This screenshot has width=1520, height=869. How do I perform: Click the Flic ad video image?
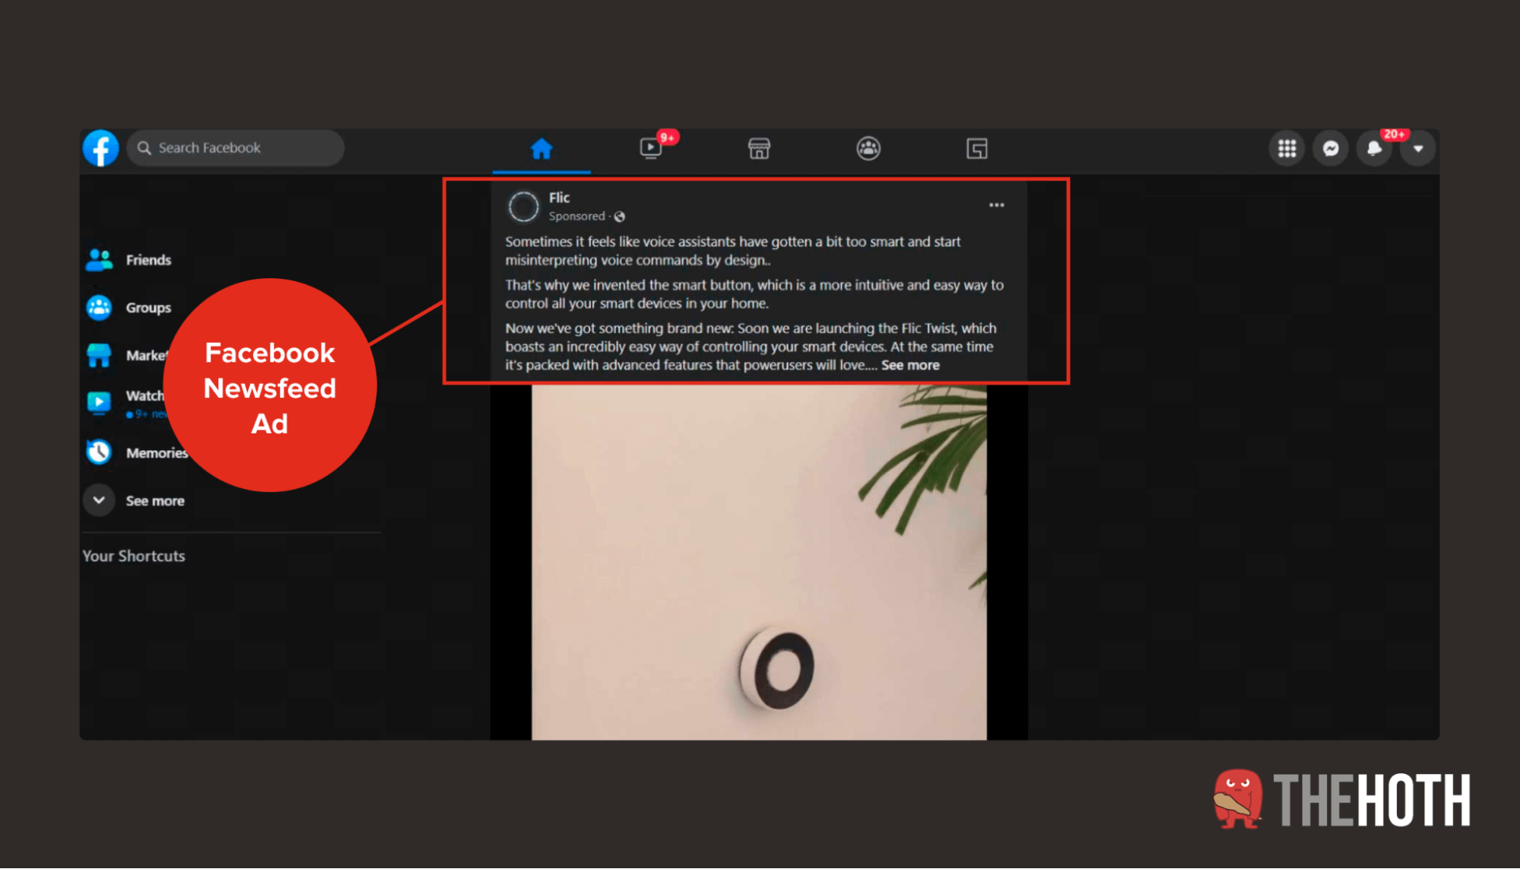coord(759,563)
